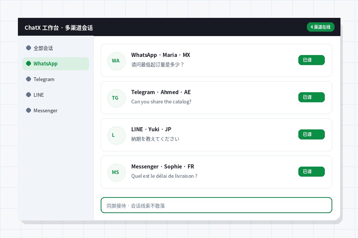Screen dimensions: 358x238
Task: Click the WA avatar for Maria
Action: (x=116, y=61)
